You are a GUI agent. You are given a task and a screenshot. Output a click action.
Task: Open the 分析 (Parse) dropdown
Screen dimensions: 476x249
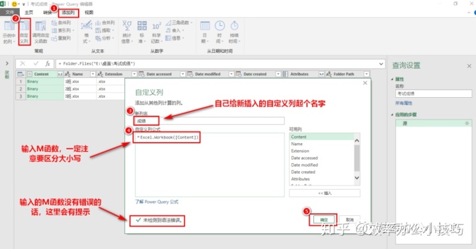[104, 38]
